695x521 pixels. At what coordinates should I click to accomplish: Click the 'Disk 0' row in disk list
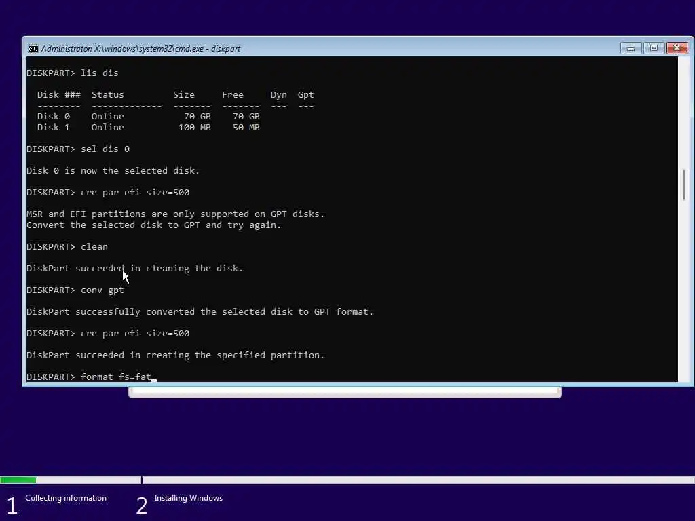click(149, 116)
